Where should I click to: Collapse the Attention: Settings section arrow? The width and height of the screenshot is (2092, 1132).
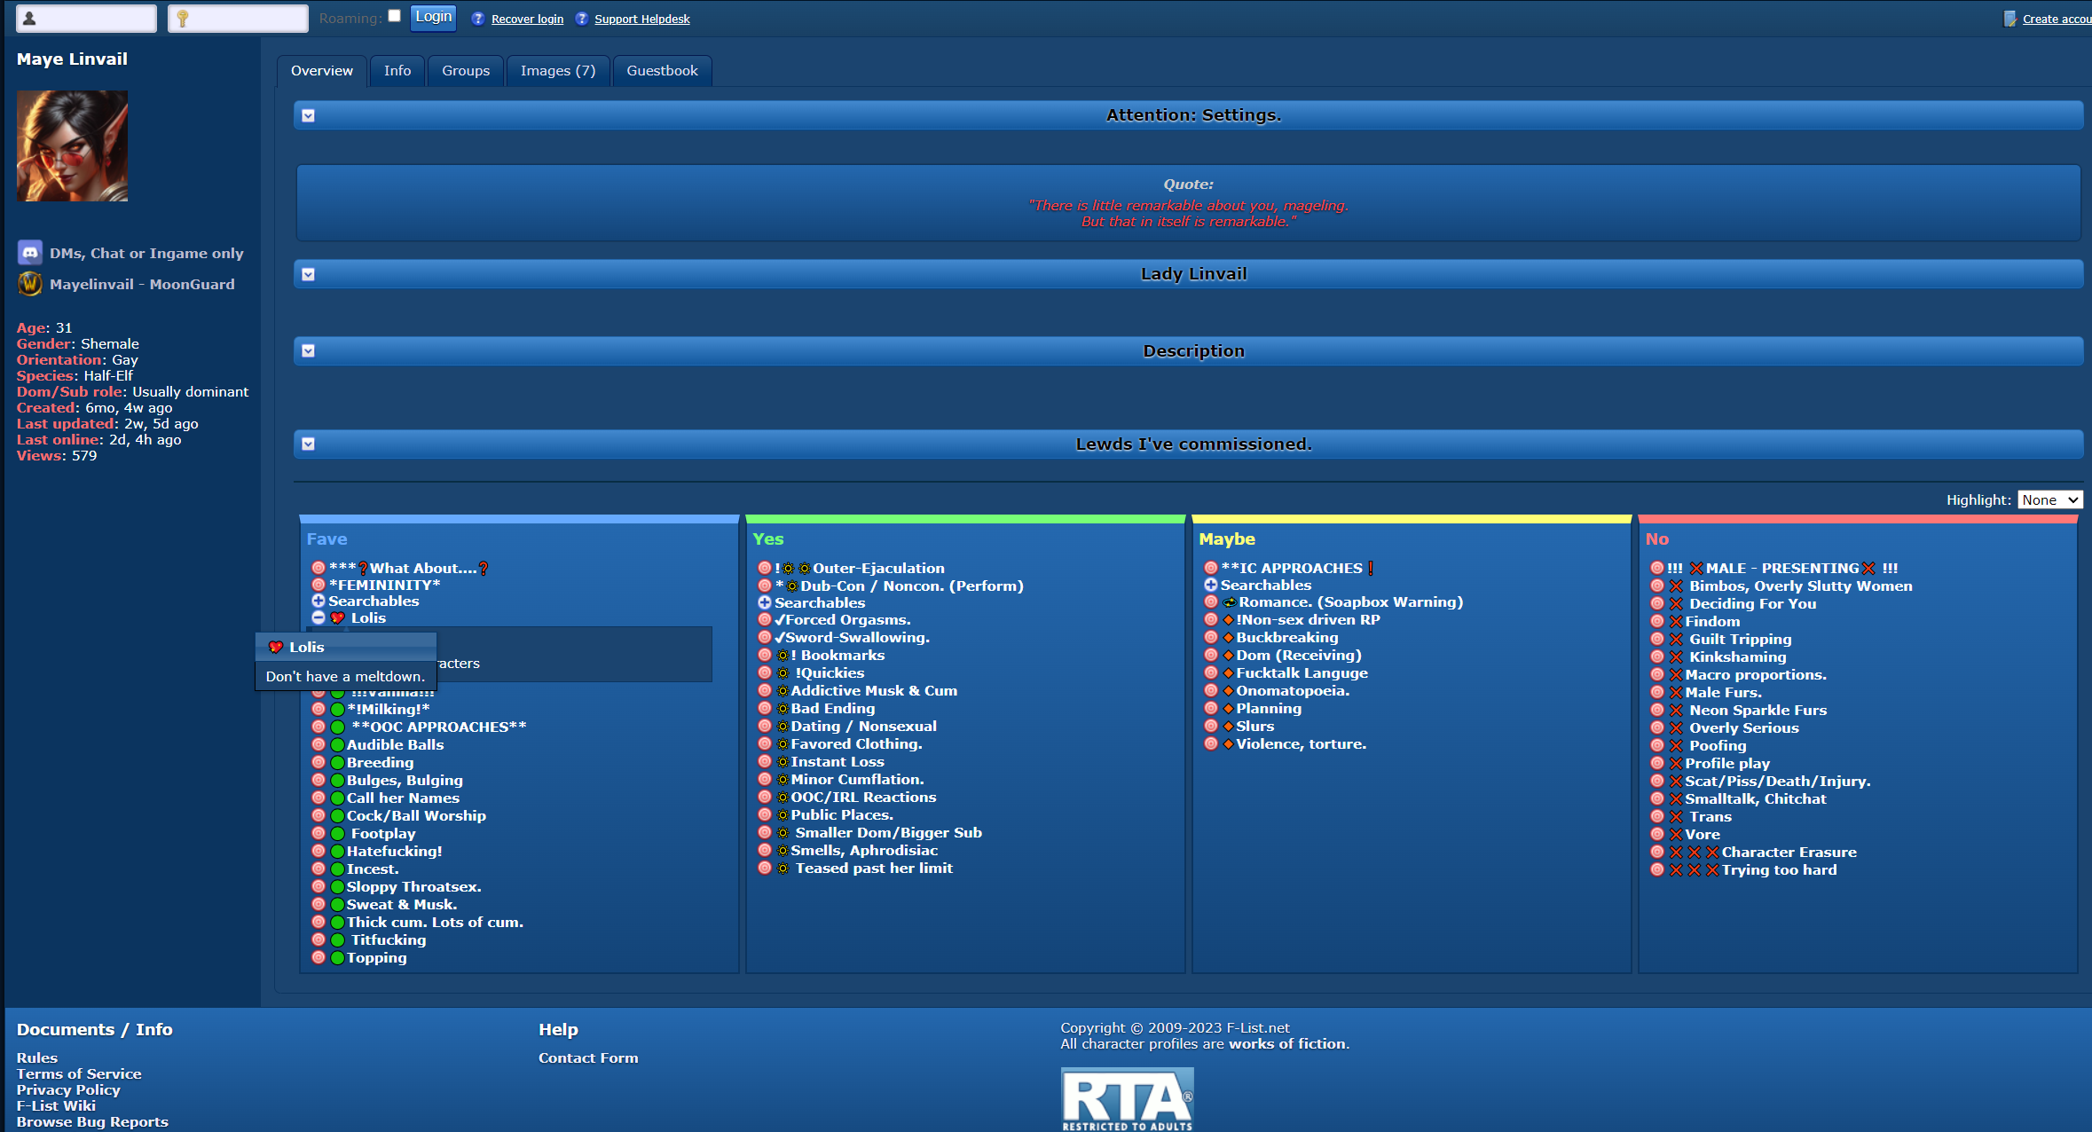pyautogui.click(x=308, y=115)
